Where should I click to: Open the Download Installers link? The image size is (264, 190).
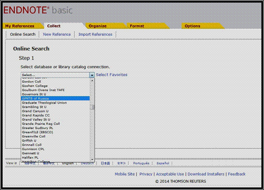pos(206,174)
